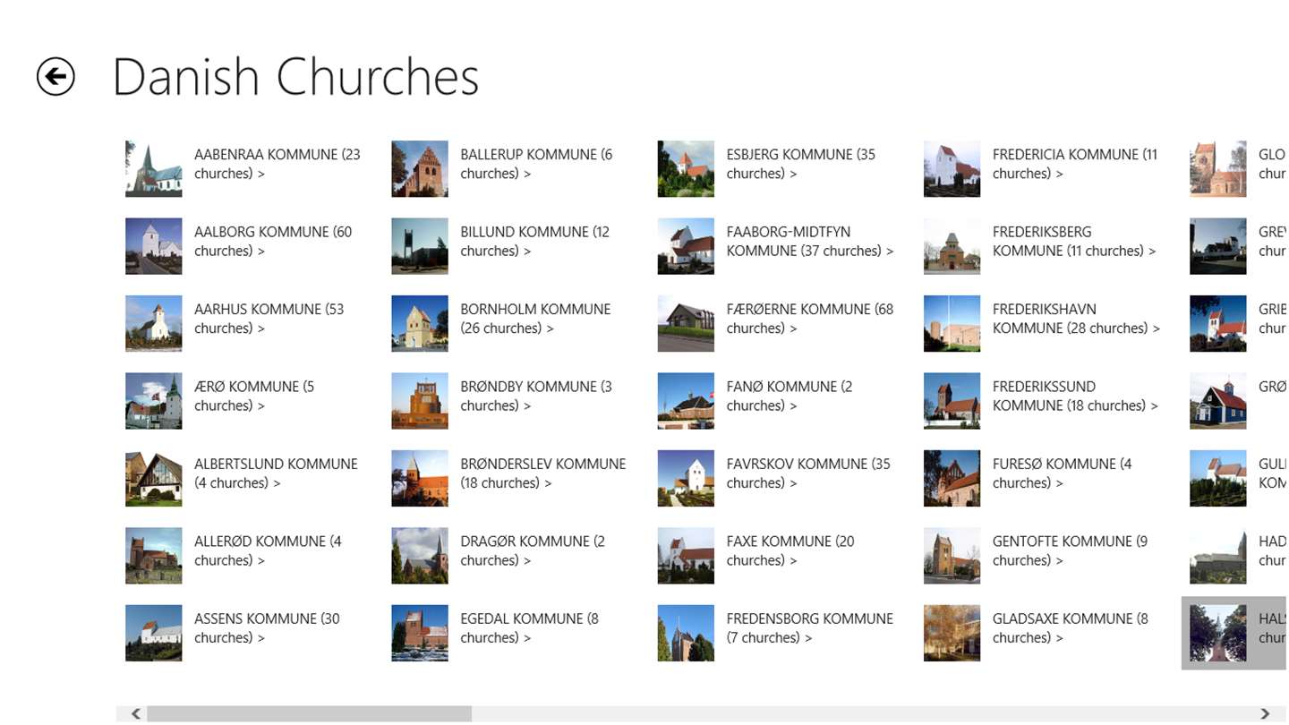This screenshot has height=725, width=1289.
Task: Open the Favrskov Kommune church thumbnail
Action: (x=686, y=479)
